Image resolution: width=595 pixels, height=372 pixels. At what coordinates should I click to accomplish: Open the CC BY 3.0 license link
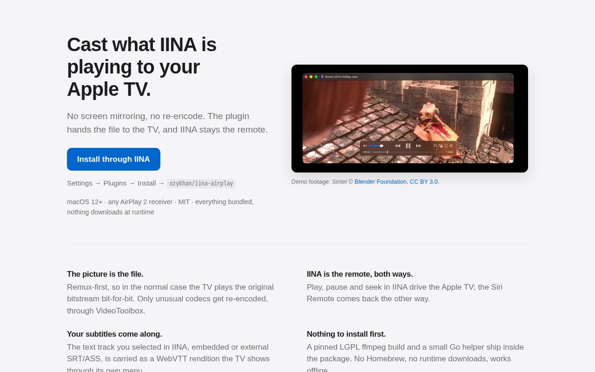424,181
